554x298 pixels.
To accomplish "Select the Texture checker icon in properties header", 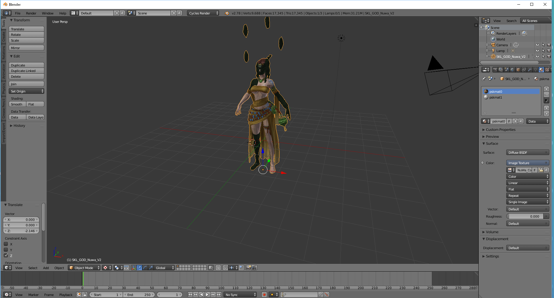I will tap(547, 69).
